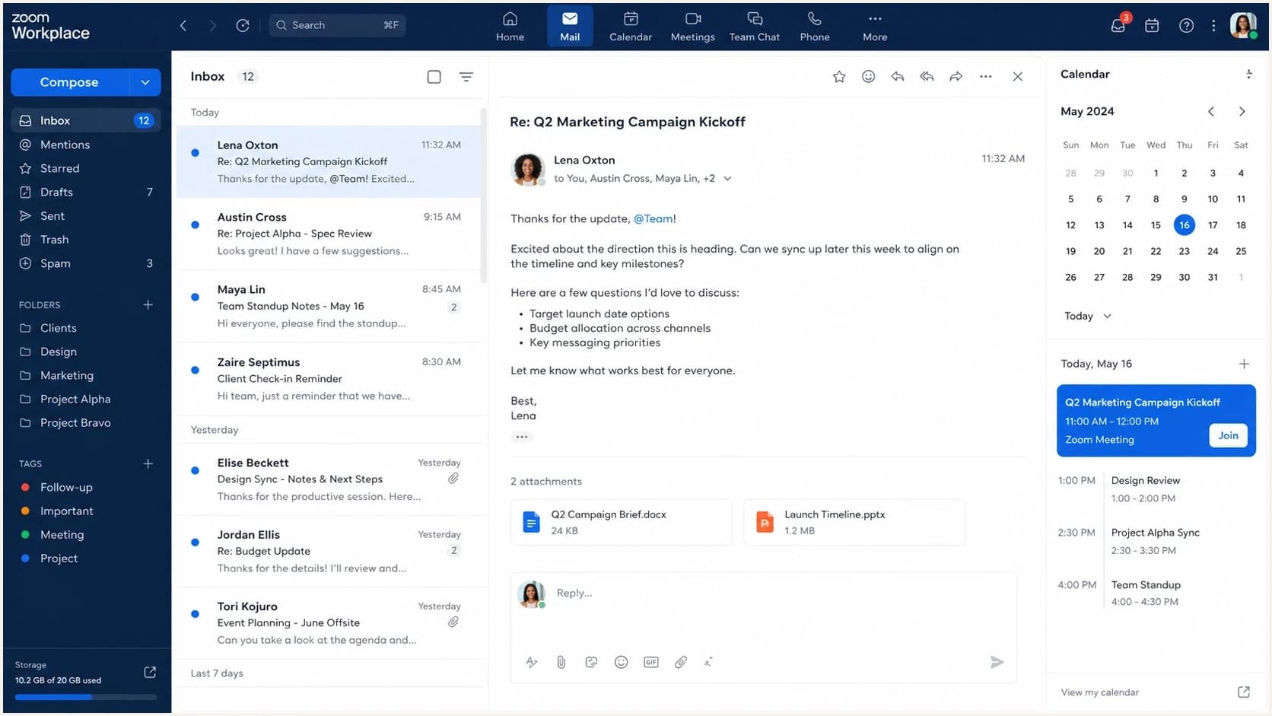
Task: Star the open email
Action: click(839, 77)
